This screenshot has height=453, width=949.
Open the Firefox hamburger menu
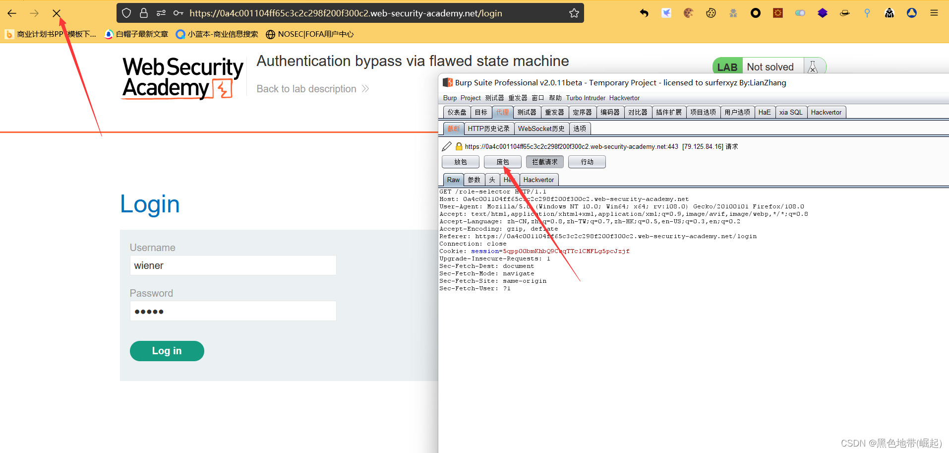(934, 13)
